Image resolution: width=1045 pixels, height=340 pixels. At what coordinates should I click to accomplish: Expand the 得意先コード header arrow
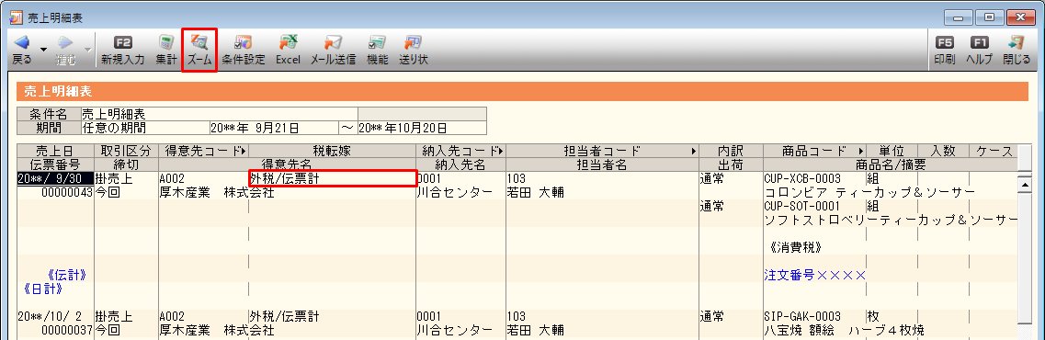coord(243,152)
